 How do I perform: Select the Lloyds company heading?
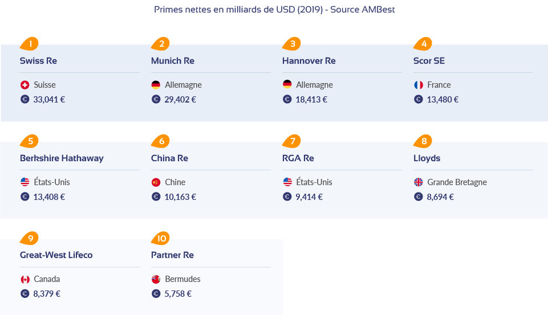[427, 158]
